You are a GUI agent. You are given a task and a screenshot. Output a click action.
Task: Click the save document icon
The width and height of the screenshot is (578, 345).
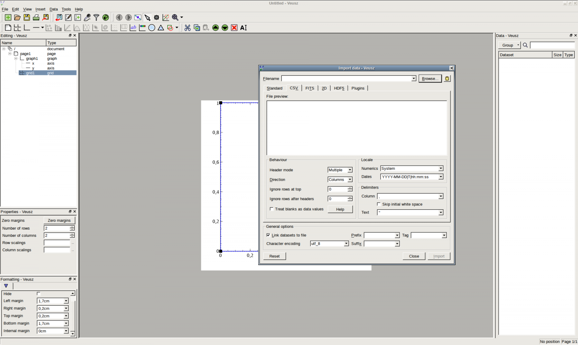27,17
